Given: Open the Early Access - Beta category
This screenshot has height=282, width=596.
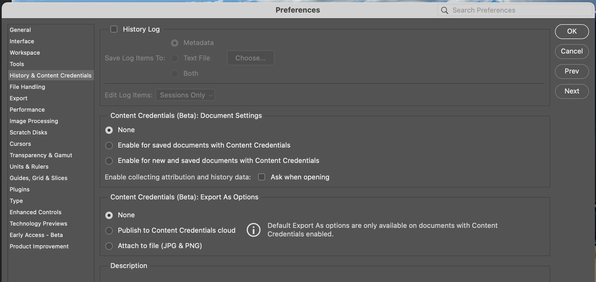Looking at the screenshot, I should click(51, 235).
